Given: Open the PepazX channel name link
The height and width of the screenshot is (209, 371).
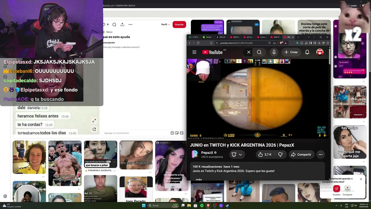Looking at the screenshot, I should [207, 153].
